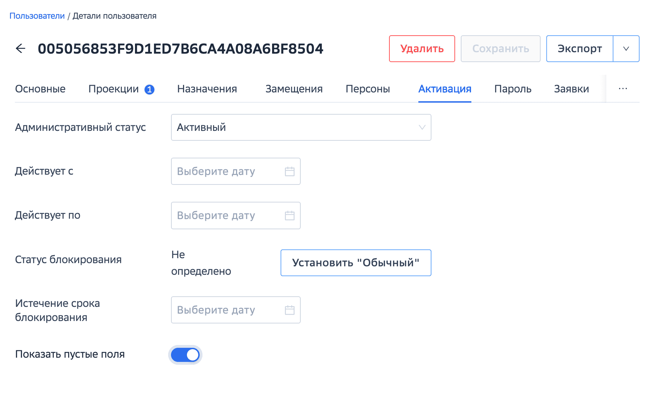The width and height of the screenshot is (653, 400).
Task: Click the back arrow icon
Action: pos(21,49)
